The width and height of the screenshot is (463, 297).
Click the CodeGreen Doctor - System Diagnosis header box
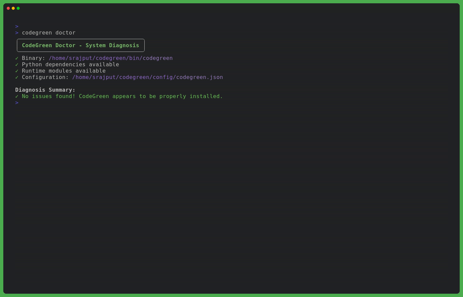point(81,46)
